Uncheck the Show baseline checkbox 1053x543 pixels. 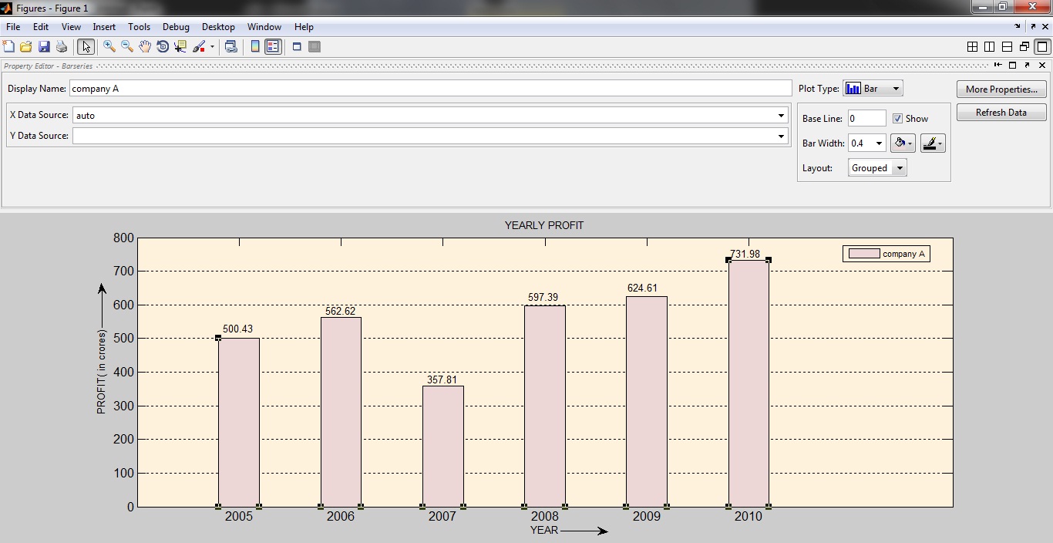pos(896,118)
